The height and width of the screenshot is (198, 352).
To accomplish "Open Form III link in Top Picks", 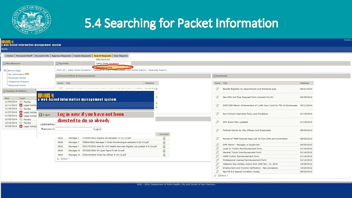I will (61, 70).
